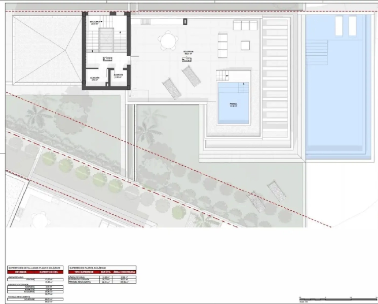The width and height of the screenshot is (378, 304).
Task: Click the SOLARIUM room label
Action: pyautogui.click(x=188, y=52)
